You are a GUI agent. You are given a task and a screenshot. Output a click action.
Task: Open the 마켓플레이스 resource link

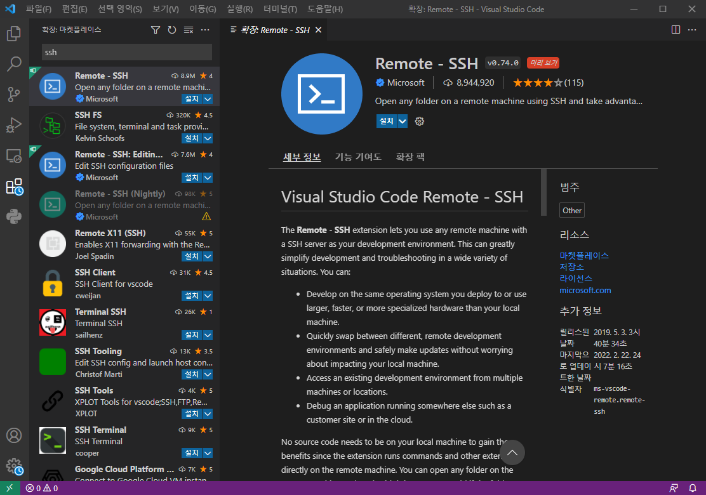pyautogui.click(x=584, y=256)
